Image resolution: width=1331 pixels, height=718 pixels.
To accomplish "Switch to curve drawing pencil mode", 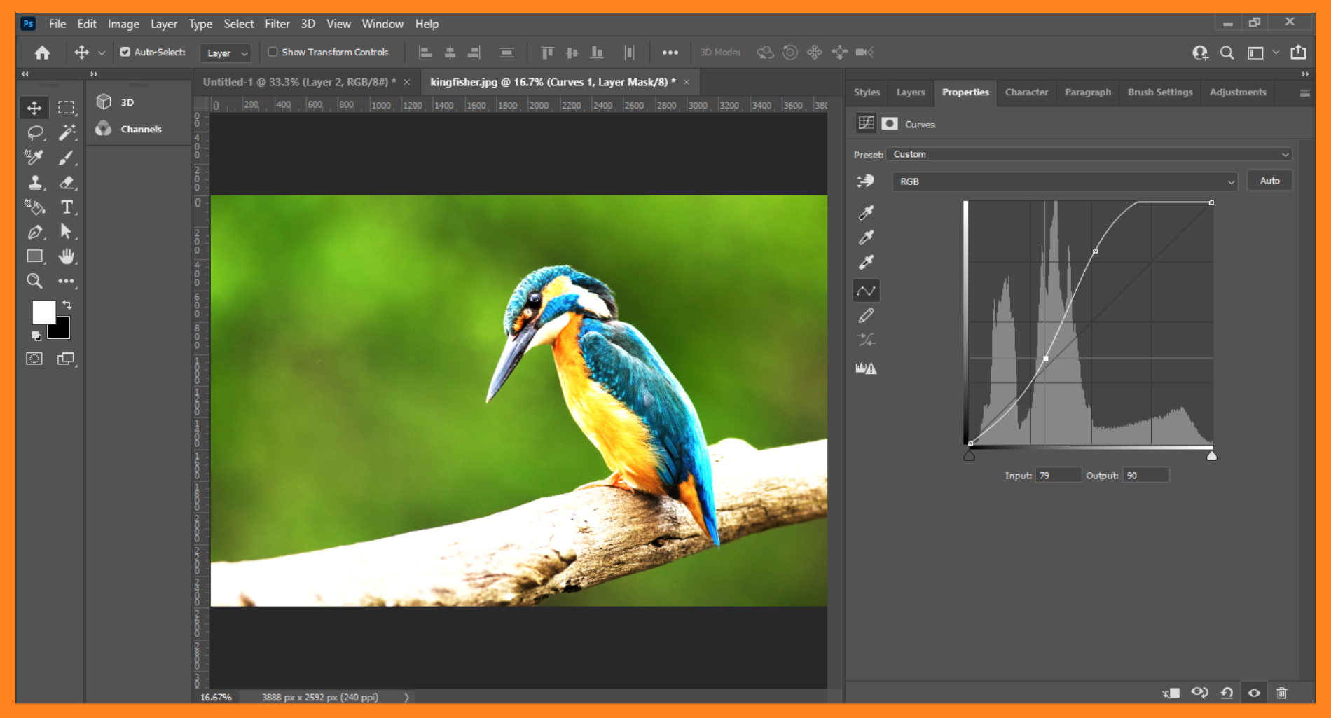I will click(867, 315).
